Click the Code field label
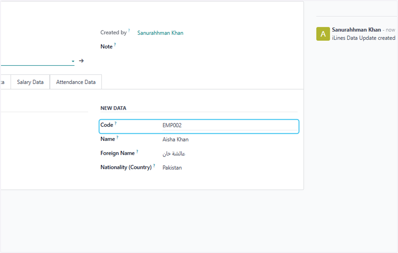The image size is (398, 253). pos(107,125)
